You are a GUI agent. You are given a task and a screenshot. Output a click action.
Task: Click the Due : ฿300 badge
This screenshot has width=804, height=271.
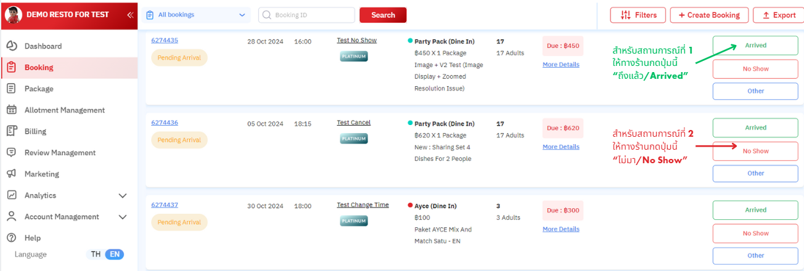tap(563, 211)
